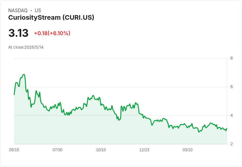The width and height of the screenshot is (242, 167).
Task: Click the line's rightmost end point
Action: tap(227, 129)
